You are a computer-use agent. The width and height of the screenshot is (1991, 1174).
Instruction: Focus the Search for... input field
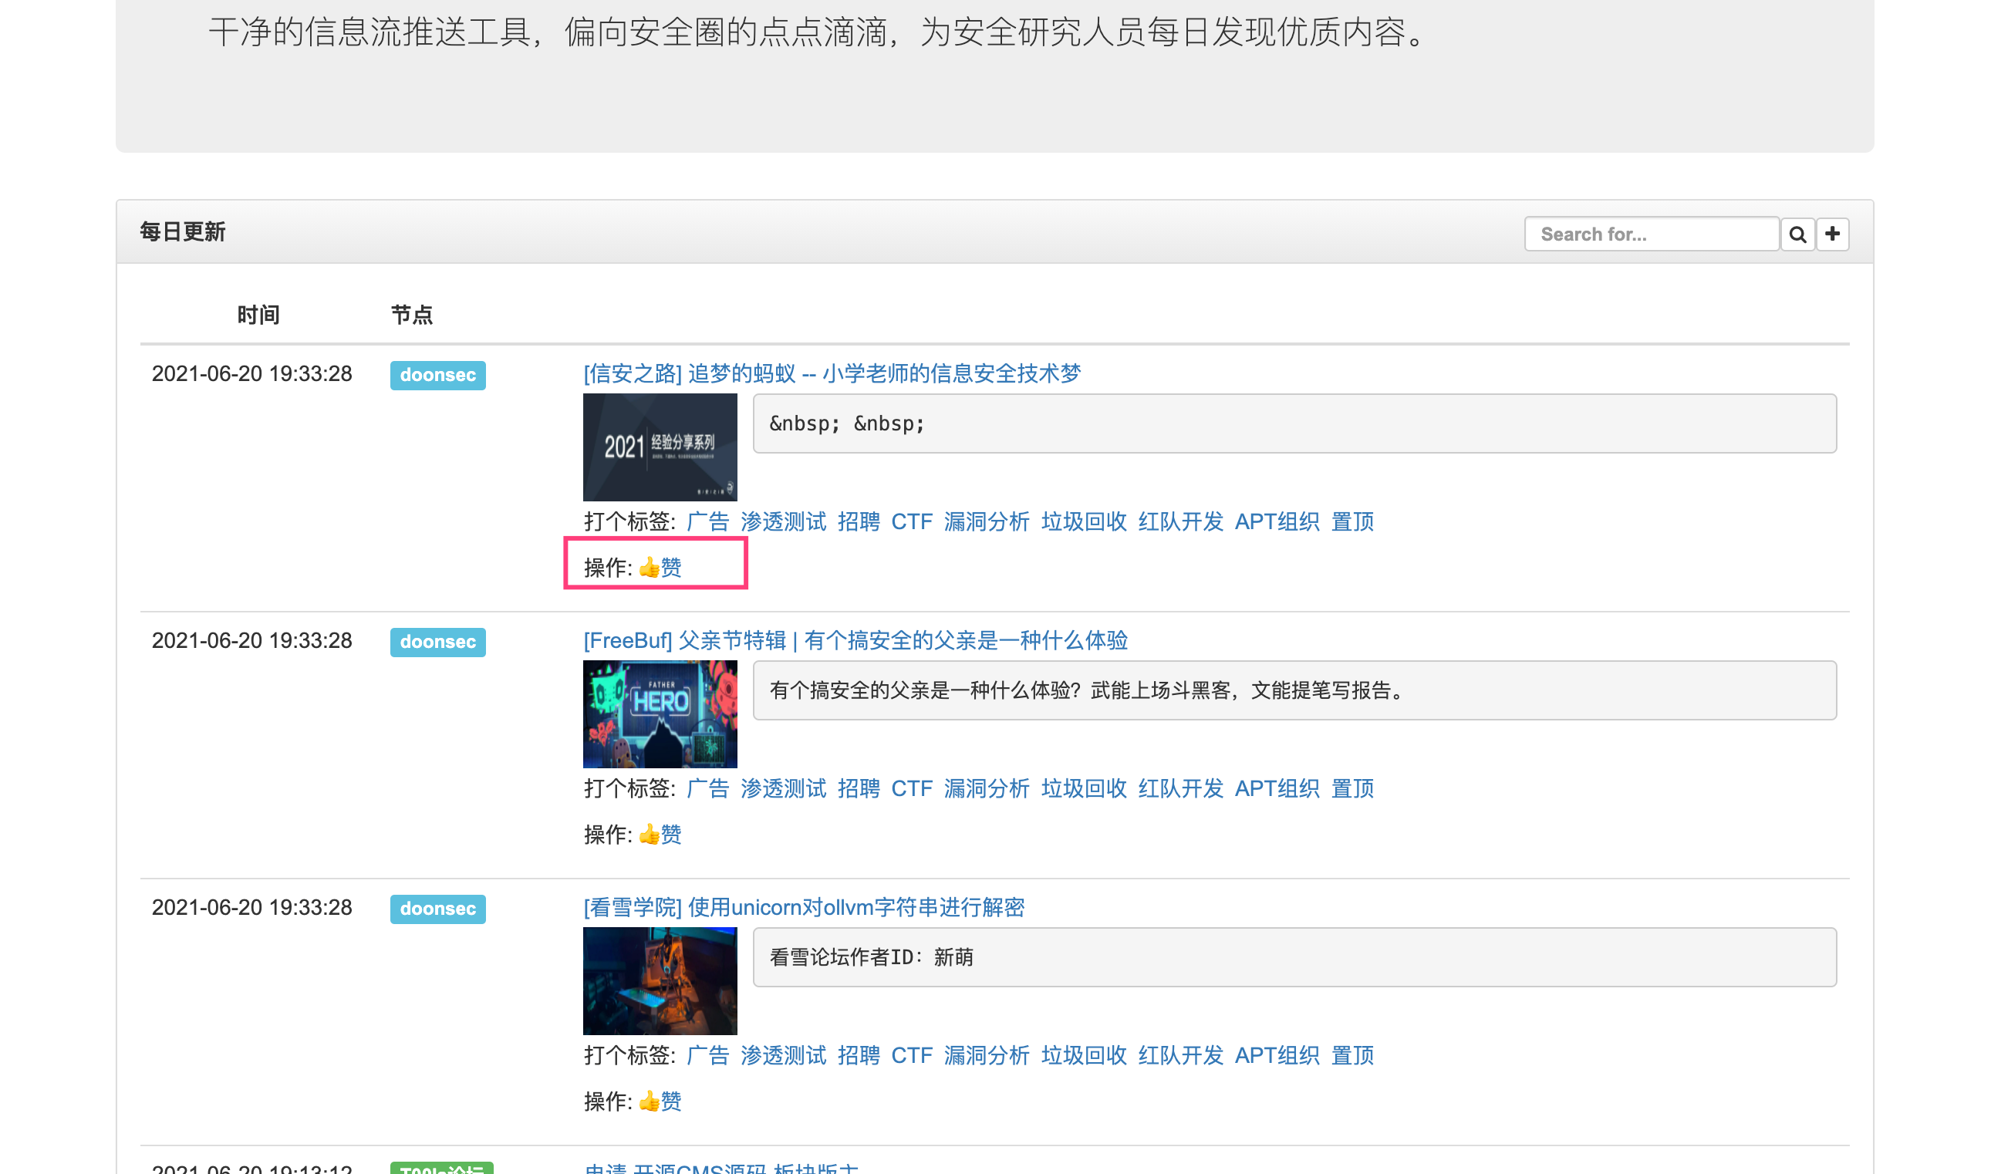coord(1652,234)
